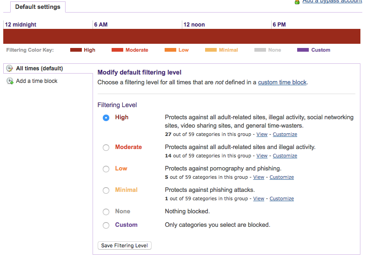Screen dimensions: 366x265
Task: Open the Default settings tab
Action: pos(38,7)
